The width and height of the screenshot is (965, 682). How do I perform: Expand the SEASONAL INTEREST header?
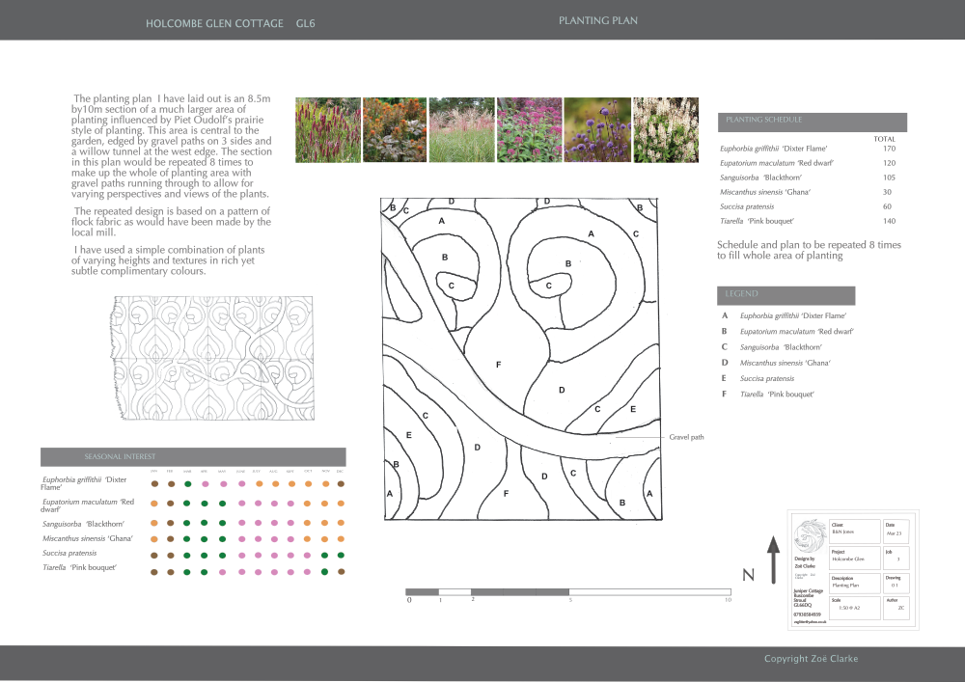(119, 456)
